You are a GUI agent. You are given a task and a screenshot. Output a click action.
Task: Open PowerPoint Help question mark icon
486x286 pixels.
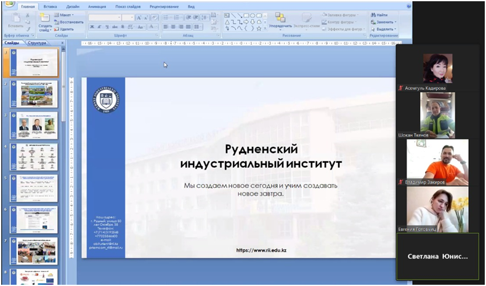[x=409, y=6]
